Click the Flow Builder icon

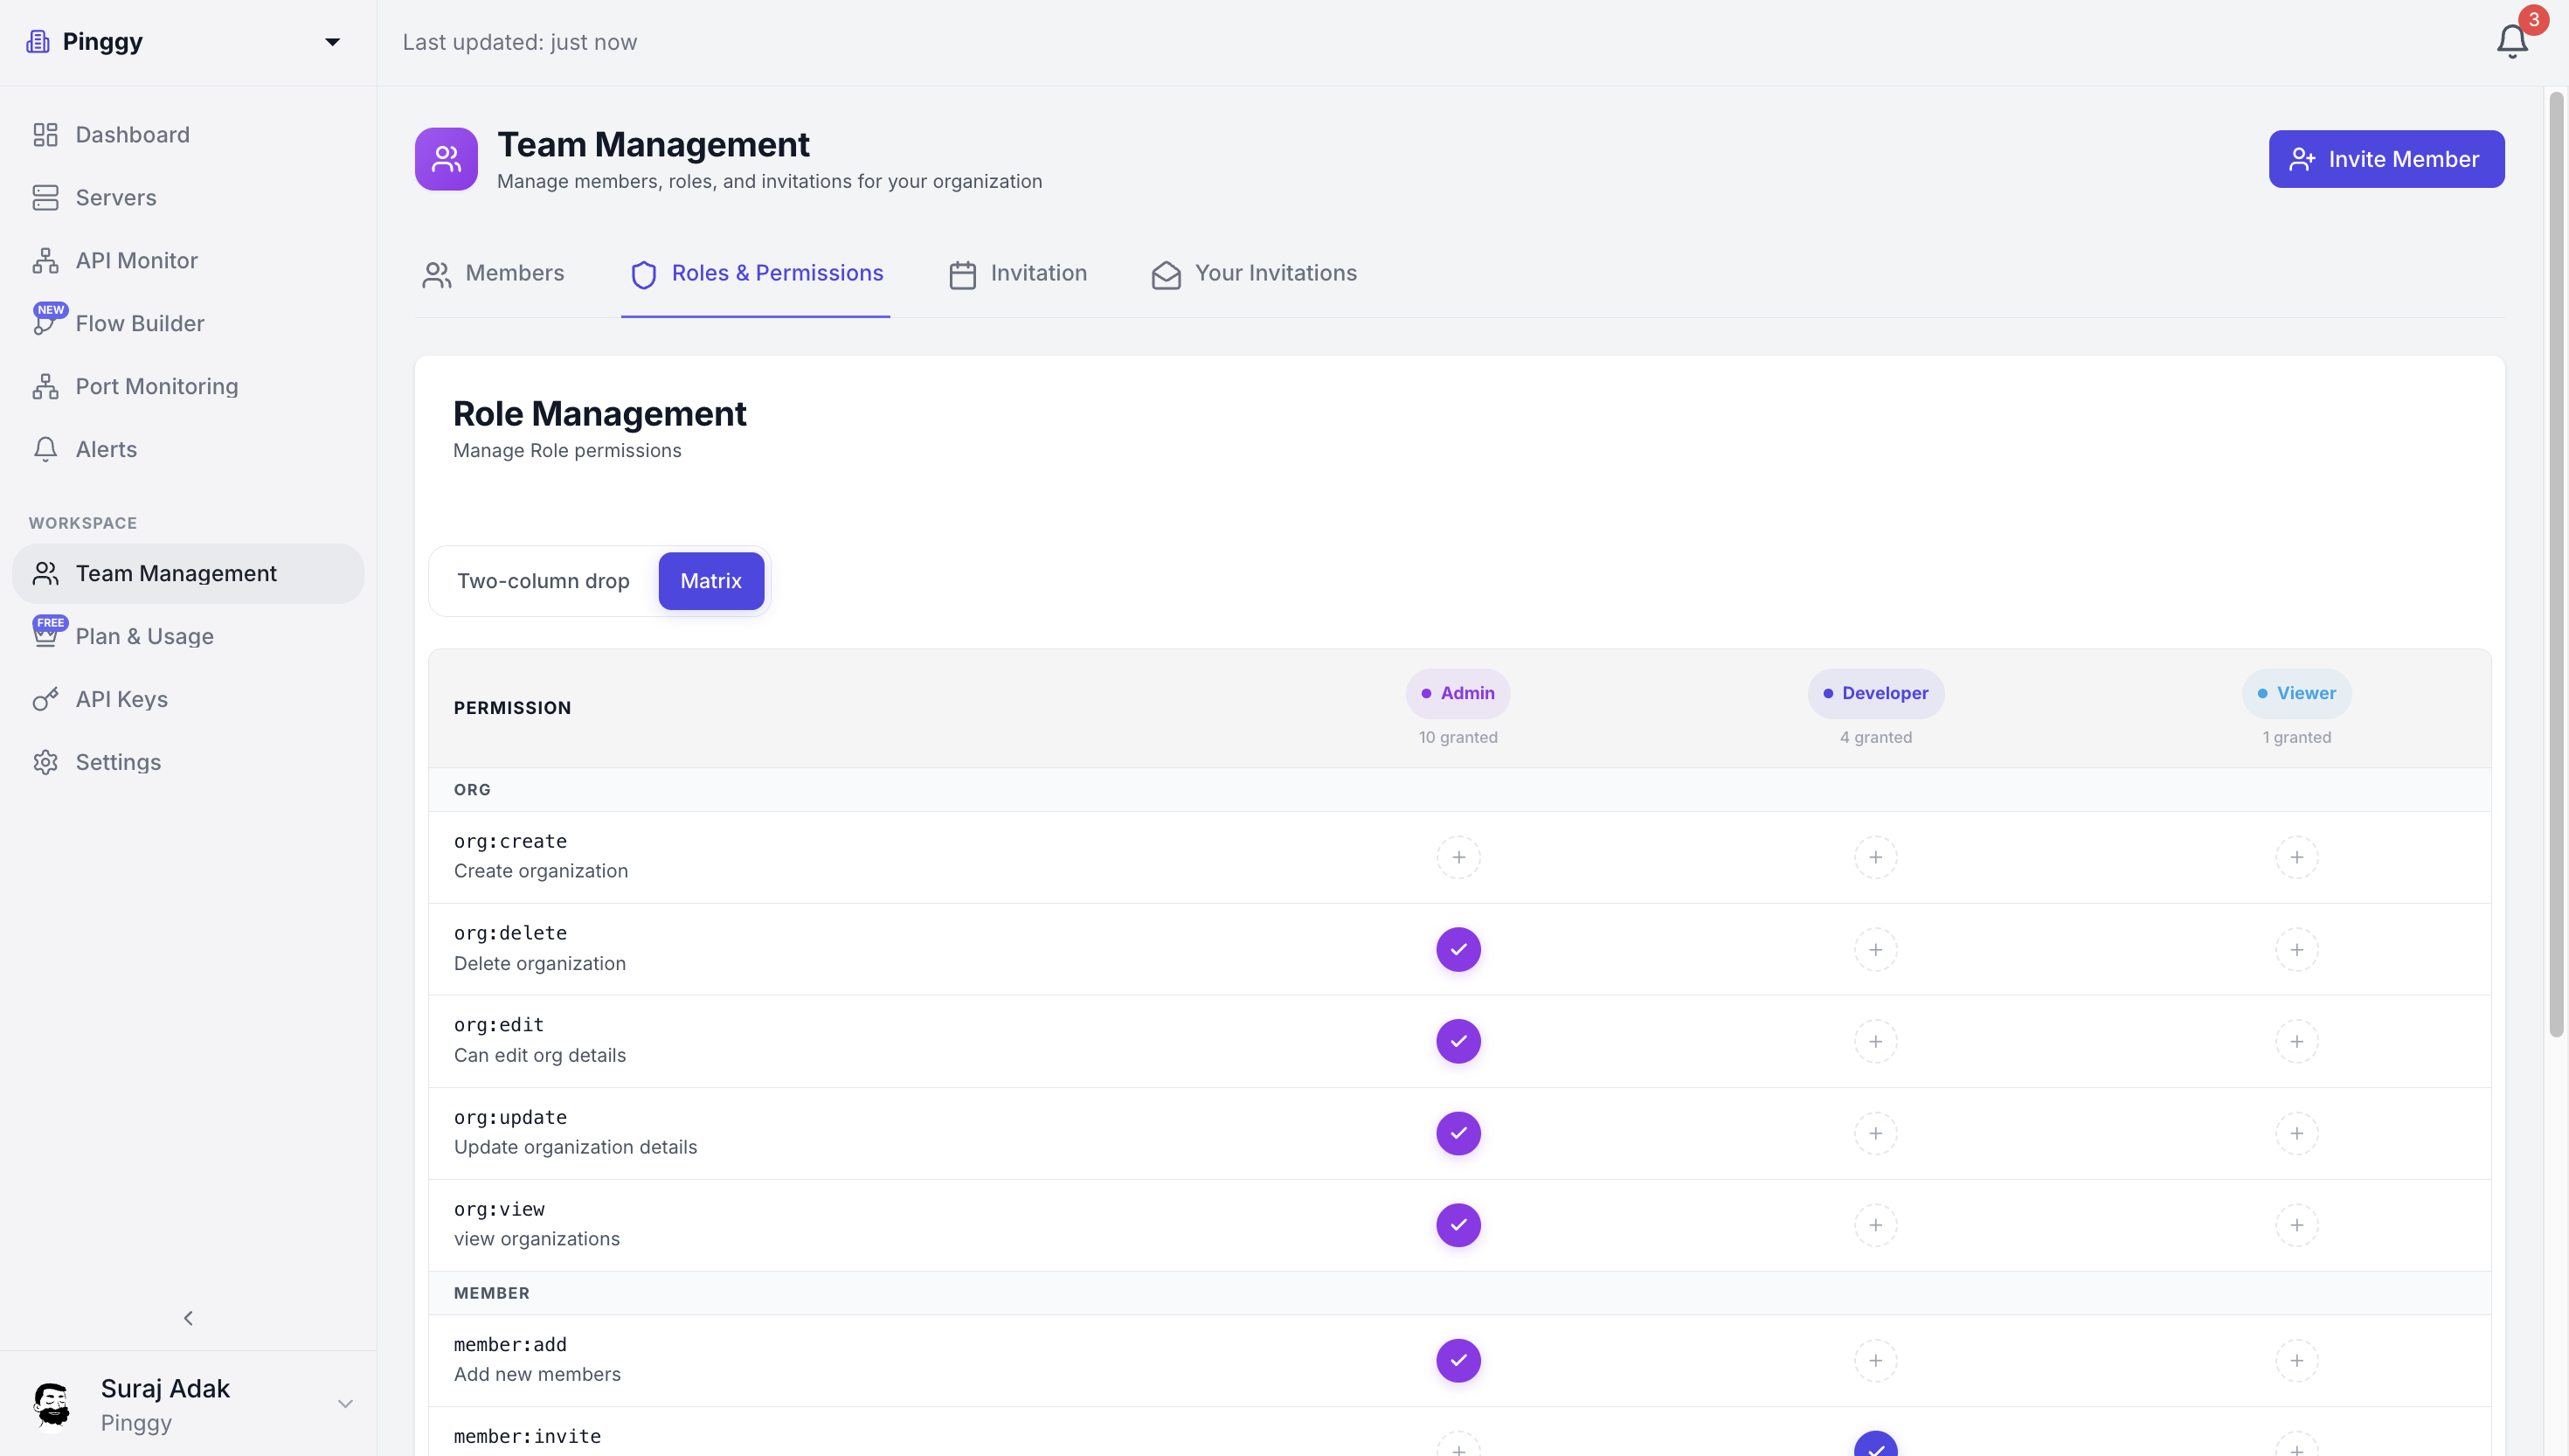[45, 323]
